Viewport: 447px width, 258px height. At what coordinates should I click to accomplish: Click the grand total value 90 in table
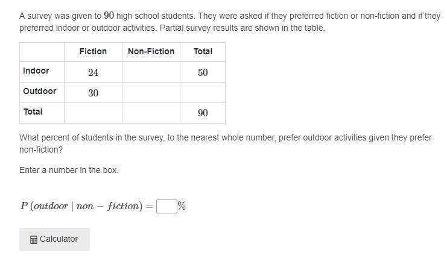tap(203, 113)
